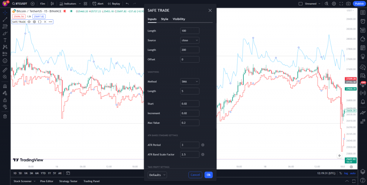Select the zoom in tool
The width and height of the screenshot is (367, 185).
pyautogui.click(x=5, y=77)
